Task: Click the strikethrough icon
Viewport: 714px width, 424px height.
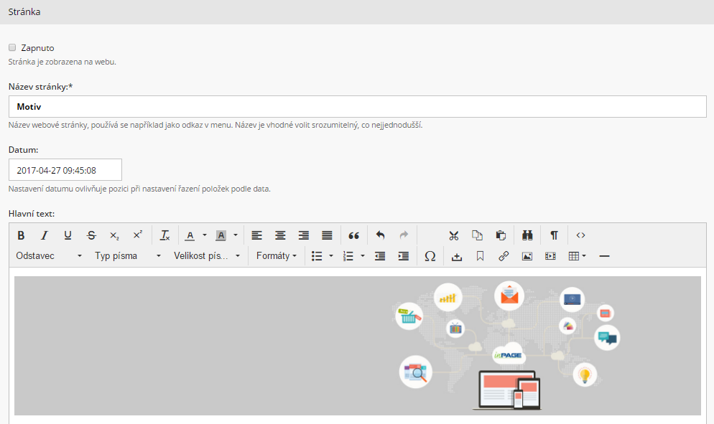Action: [91, 235]
